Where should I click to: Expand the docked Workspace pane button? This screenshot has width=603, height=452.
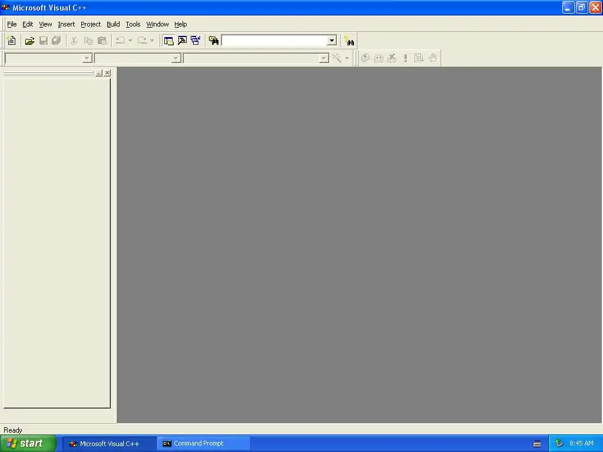[99, 72]
